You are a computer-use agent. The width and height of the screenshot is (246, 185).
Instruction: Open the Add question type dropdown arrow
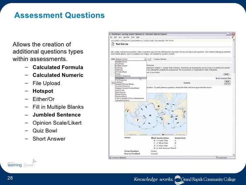pyautogui.click(x=145, y=59)
